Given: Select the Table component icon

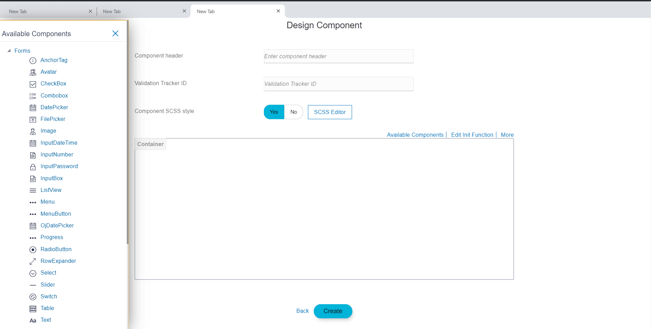Looking at the screenshot, I should pos(33,308).
